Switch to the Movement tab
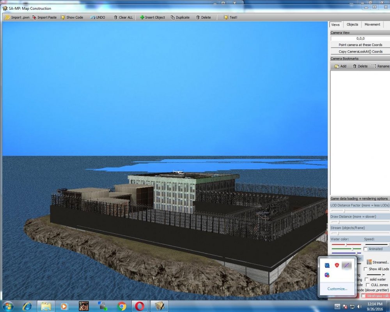Screen dimensions: 390x312 [372, 25]
